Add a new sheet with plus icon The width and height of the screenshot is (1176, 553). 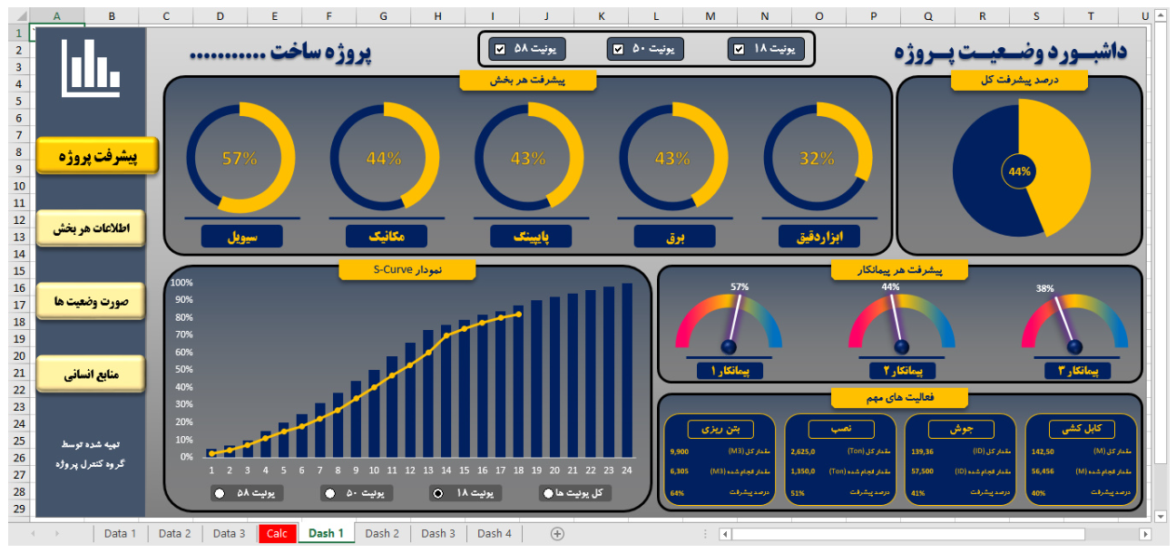point(557,534)
